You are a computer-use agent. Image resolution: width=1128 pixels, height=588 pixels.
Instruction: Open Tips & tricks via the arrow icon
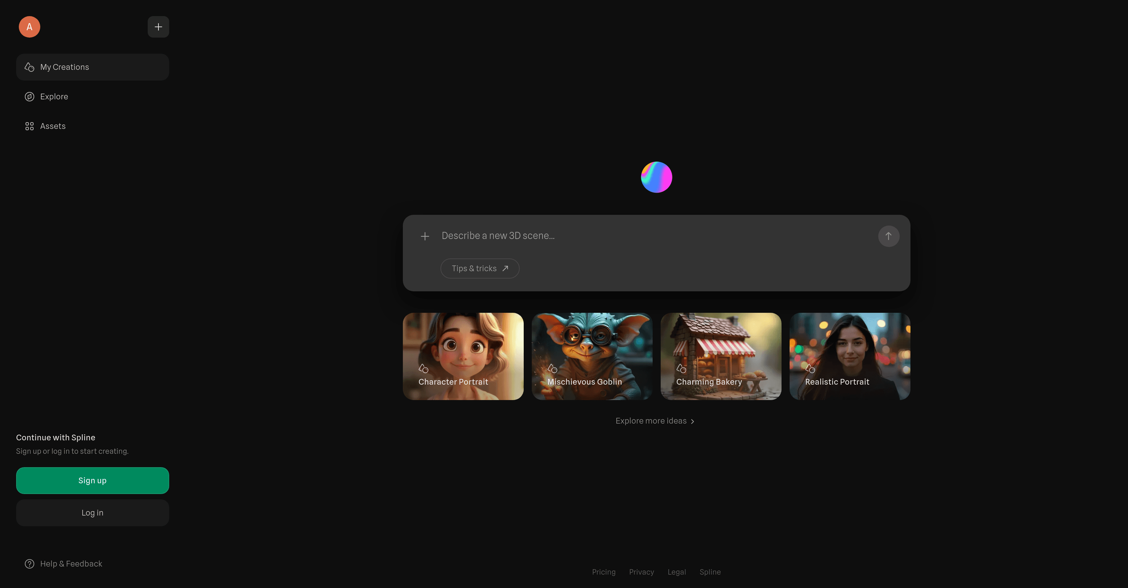point(506,268)
